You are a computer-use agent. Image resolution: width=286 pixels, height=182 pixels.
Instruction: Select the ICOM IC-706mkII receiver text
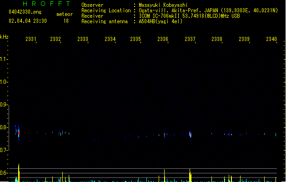coord(189,16)
